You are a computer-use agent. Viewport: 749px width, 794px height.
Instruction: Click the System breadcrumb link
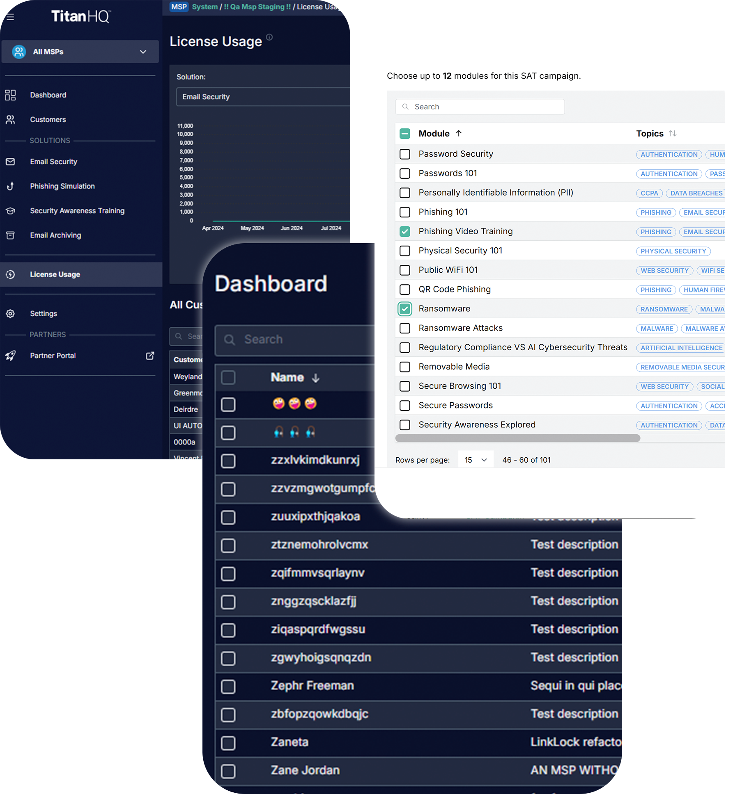pyautogui.click(x=204, y=7)
